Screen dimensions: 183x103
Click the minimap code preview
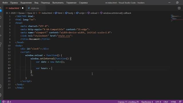click(176, 18)
